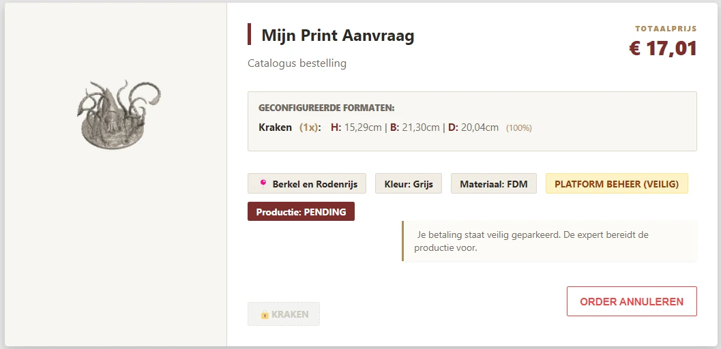
Task: Click the depth value 20,04cm
Action: [480, 127]
